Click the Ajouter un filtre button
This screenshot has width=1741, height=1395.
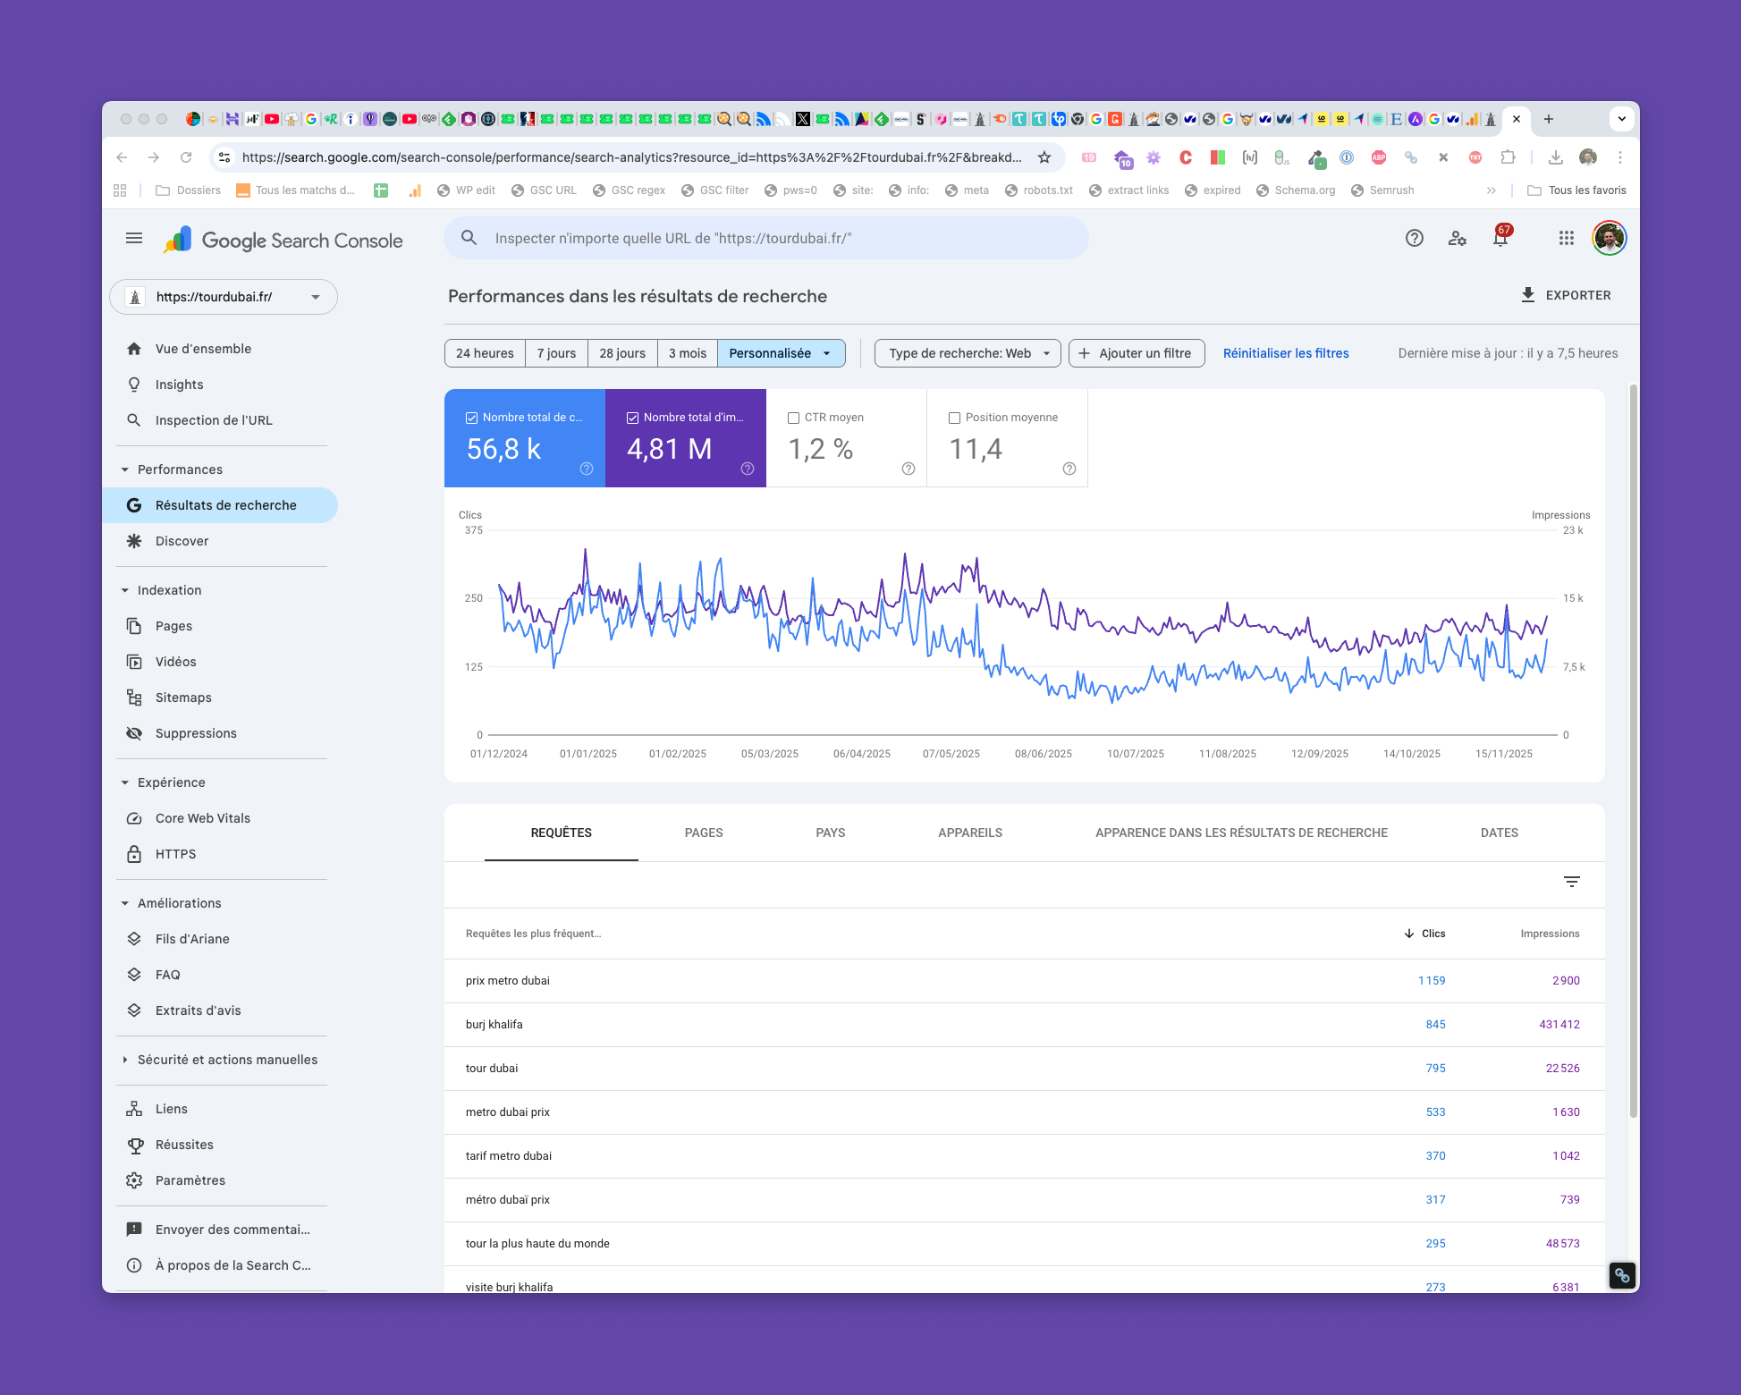click(x=1136, y=353)
